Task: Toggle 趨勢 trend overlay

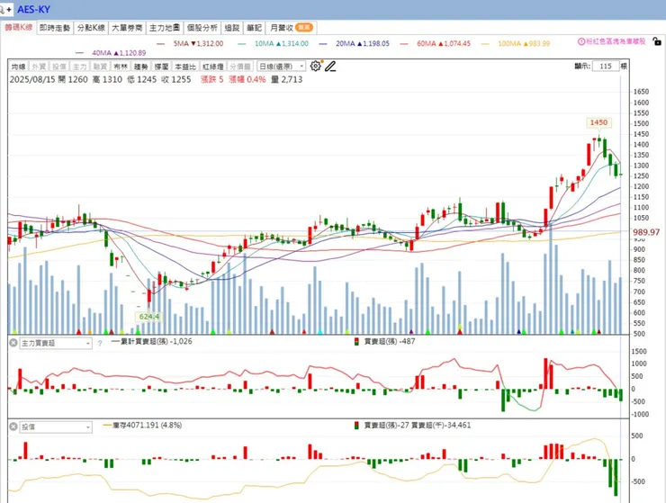Action: tap(141, 67)
